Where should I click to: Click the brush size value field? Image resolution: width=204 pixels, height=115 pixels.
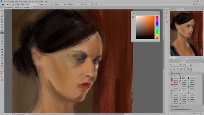[185, 65]
